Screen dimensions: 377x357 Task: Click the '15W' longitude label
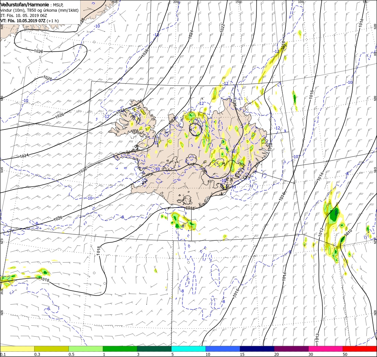[239, 2]
